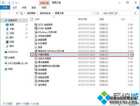The width and height of the screenshot is (140, 106).
Task: Click the 事件查看器 icon
Action: (36, 62)
